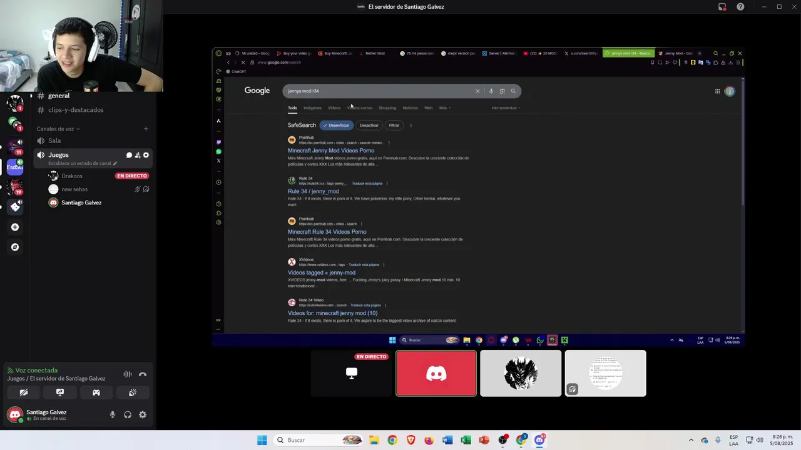Open File Explorer from taskbar
The width and height of the screenshot is (801, 450).
pyautogui.click(x=374, y=440)
